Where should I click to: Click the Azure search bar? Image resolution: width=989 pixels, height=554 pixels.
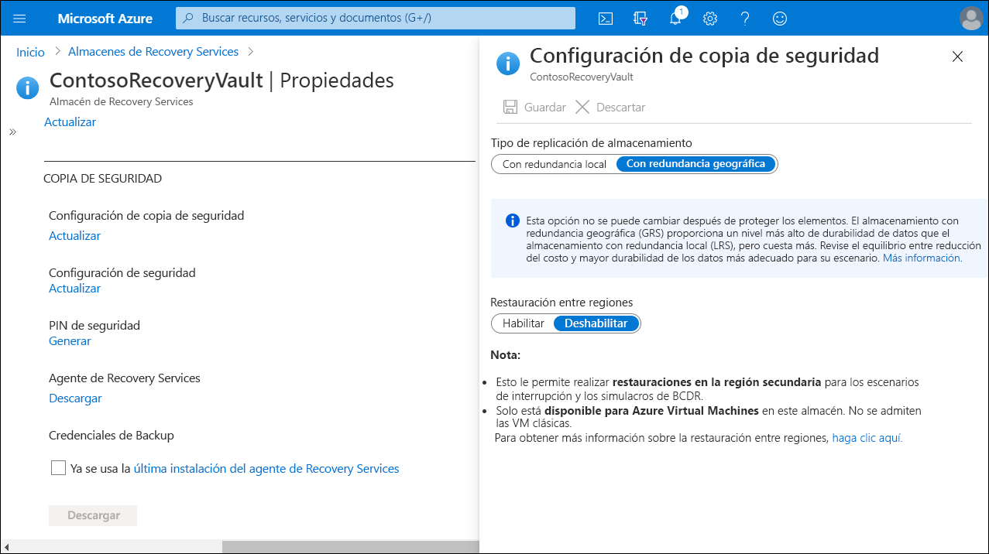tap(375, 18)
